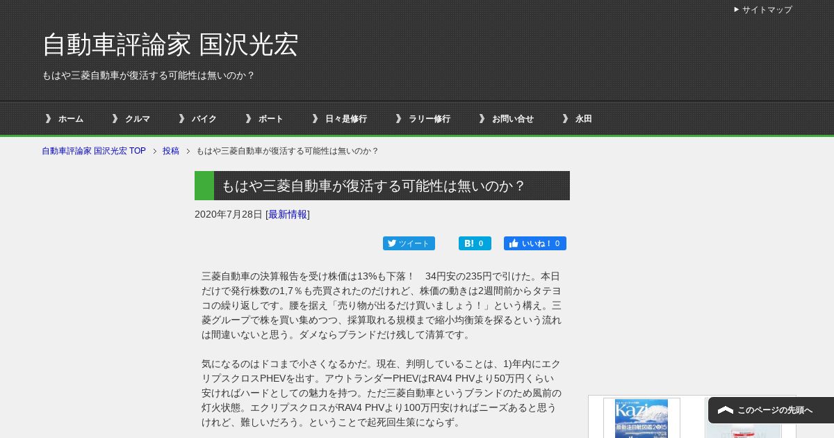The width and height of the screenshot is (834, 438).
Task: Open the 永田 menu item
Action: 584,119
